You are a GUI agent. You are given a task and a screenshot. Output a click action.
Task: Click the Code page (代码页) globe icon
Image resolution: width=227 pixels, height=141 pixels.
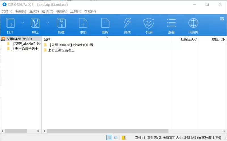pyautogui.click(x=193, y=23)
